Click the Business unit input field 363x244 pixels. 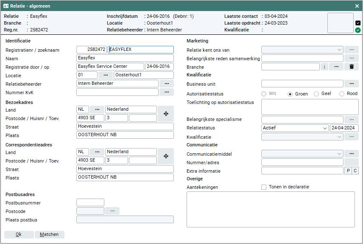pyautogui.click(x=302, y=84)
